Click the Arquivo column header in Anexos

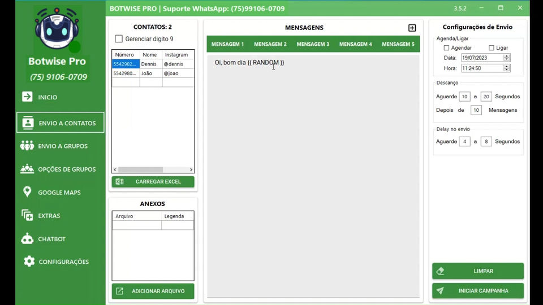(137, 216)
